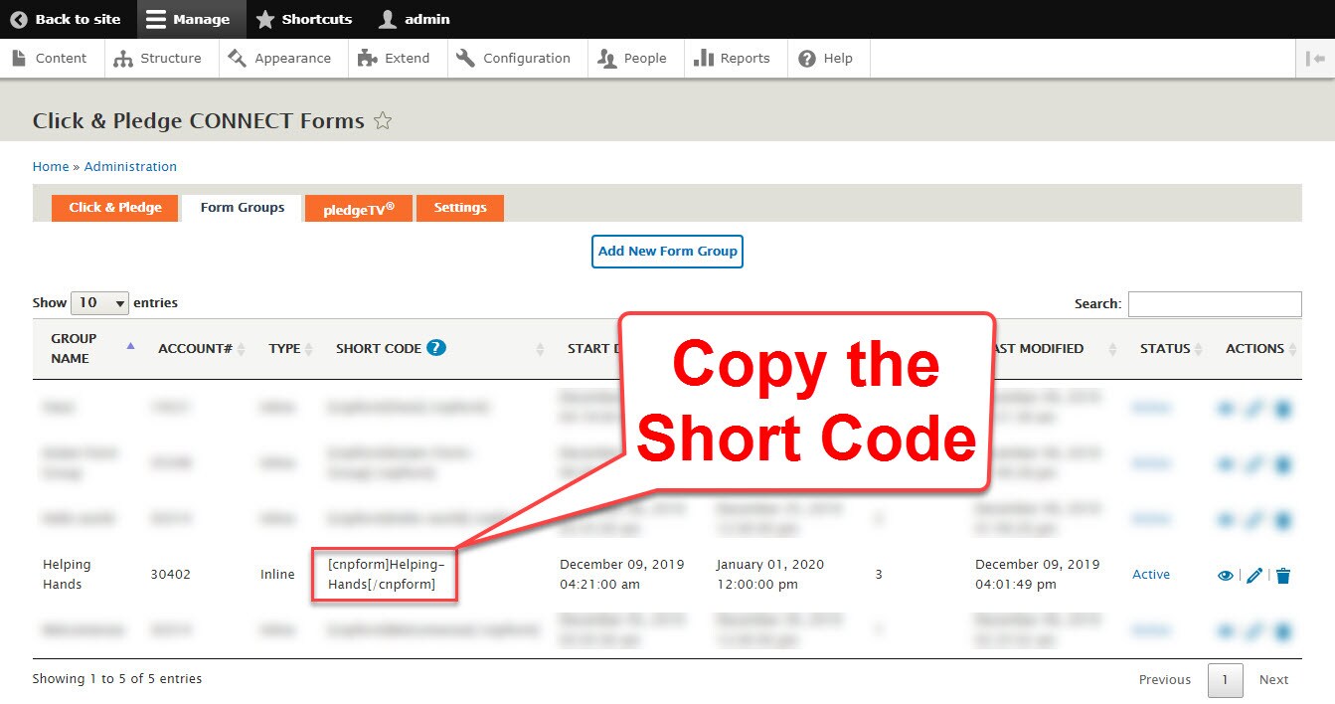
Task: Open the admin user menu
Action: pyautogui.click(x=415, y=19)
